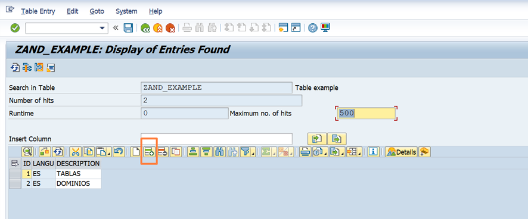Viewport: 528px width, 219px height.
Task: Select the row with ID 1
Action: coord(15,174)
